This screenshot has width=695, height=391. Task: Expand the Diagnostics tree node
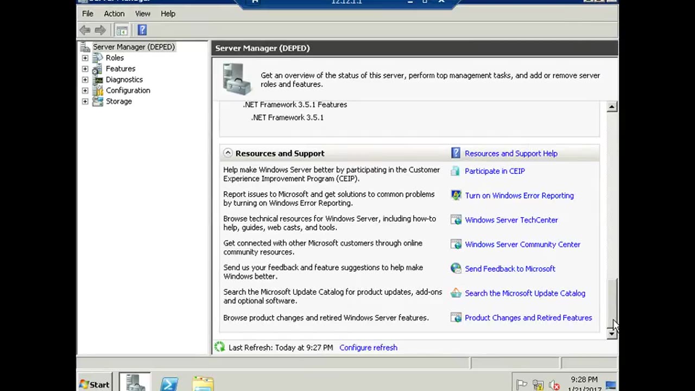(x=85, y=79)
